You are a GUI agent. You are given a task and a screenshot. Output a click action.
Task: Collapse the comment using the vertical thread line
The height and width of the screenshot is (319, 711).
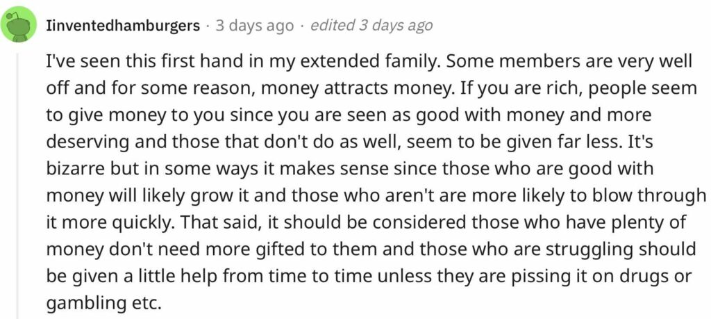tap(18, 185)
